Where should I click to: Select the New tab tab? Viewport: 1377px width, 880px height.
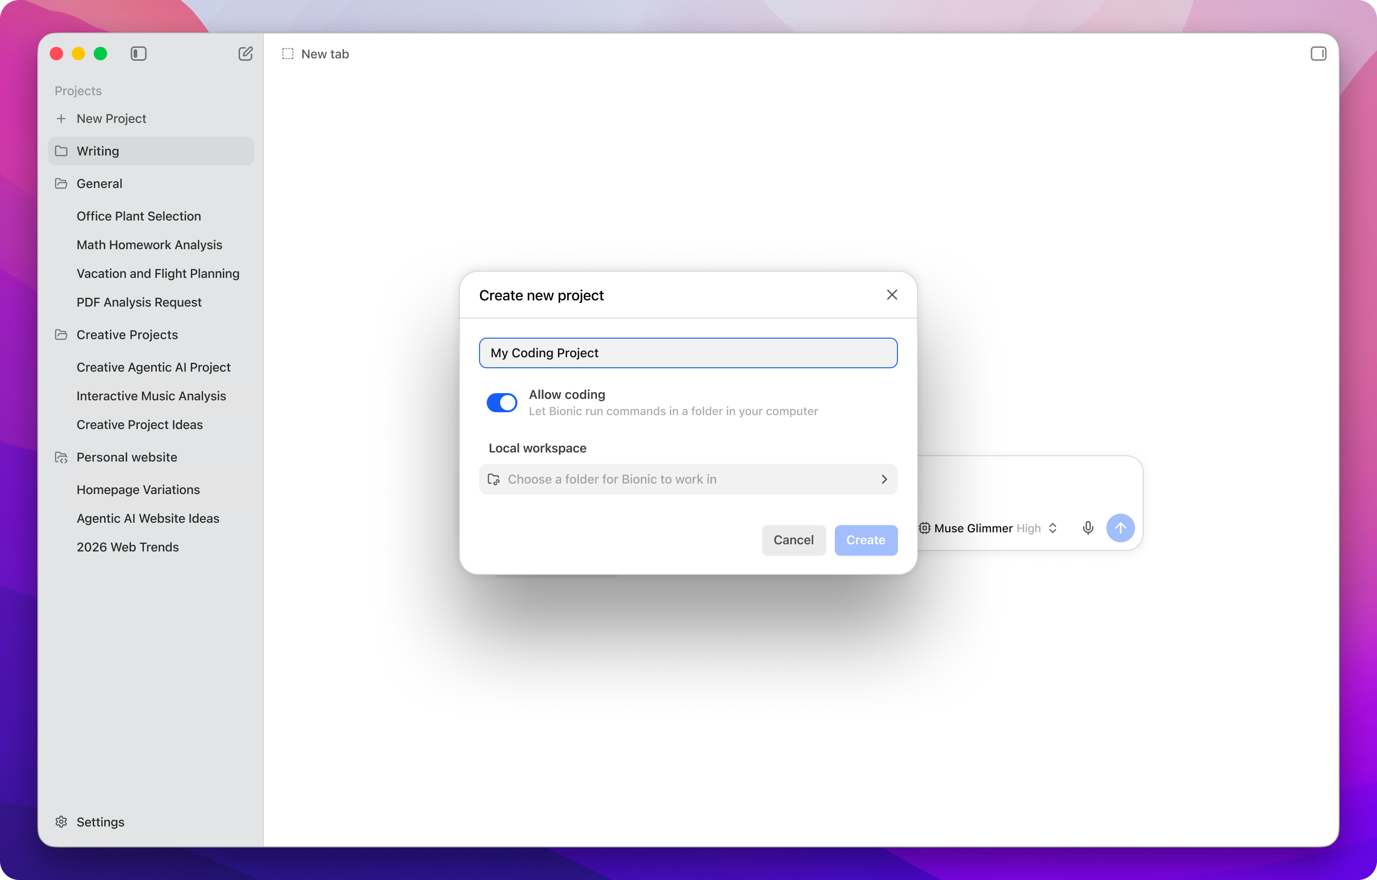(316, 54)
